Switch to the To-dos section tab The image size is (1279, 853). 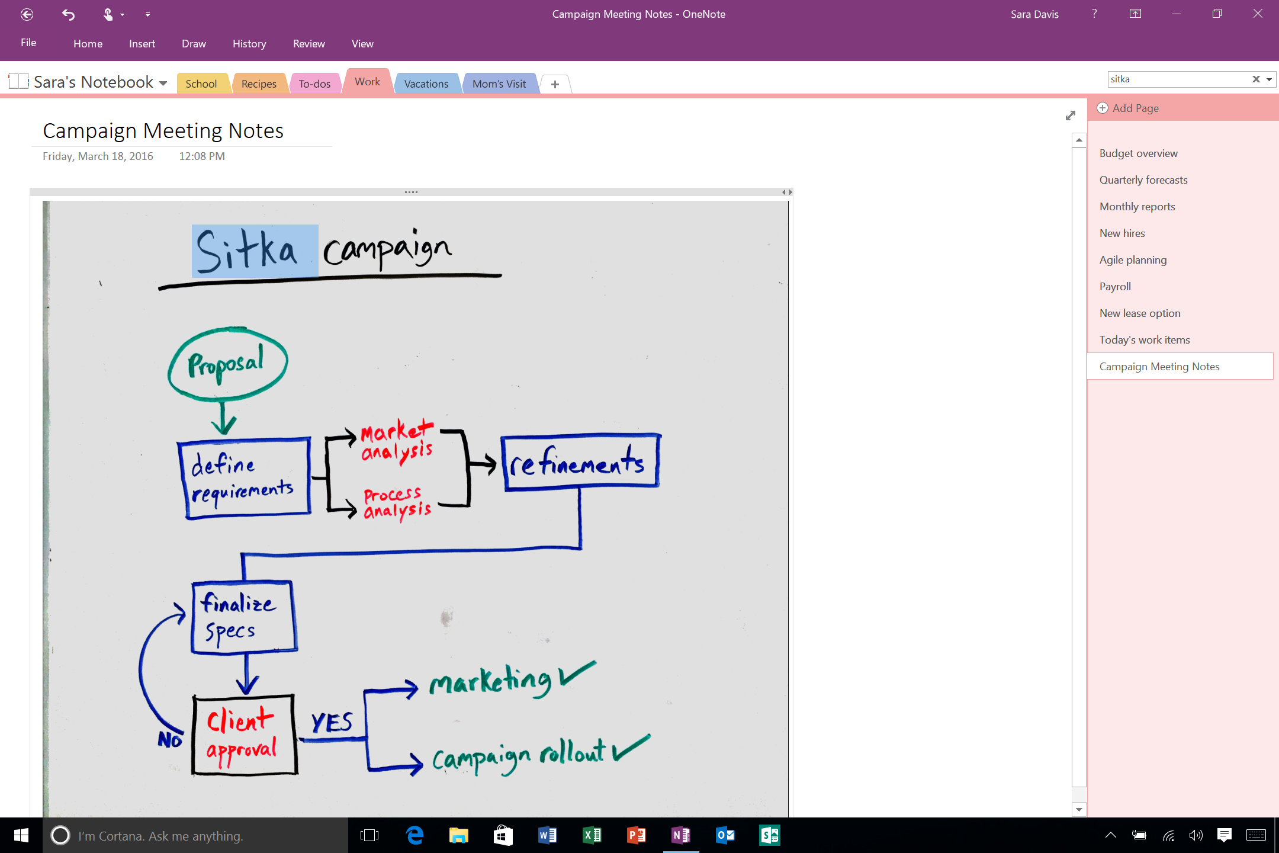314,84
